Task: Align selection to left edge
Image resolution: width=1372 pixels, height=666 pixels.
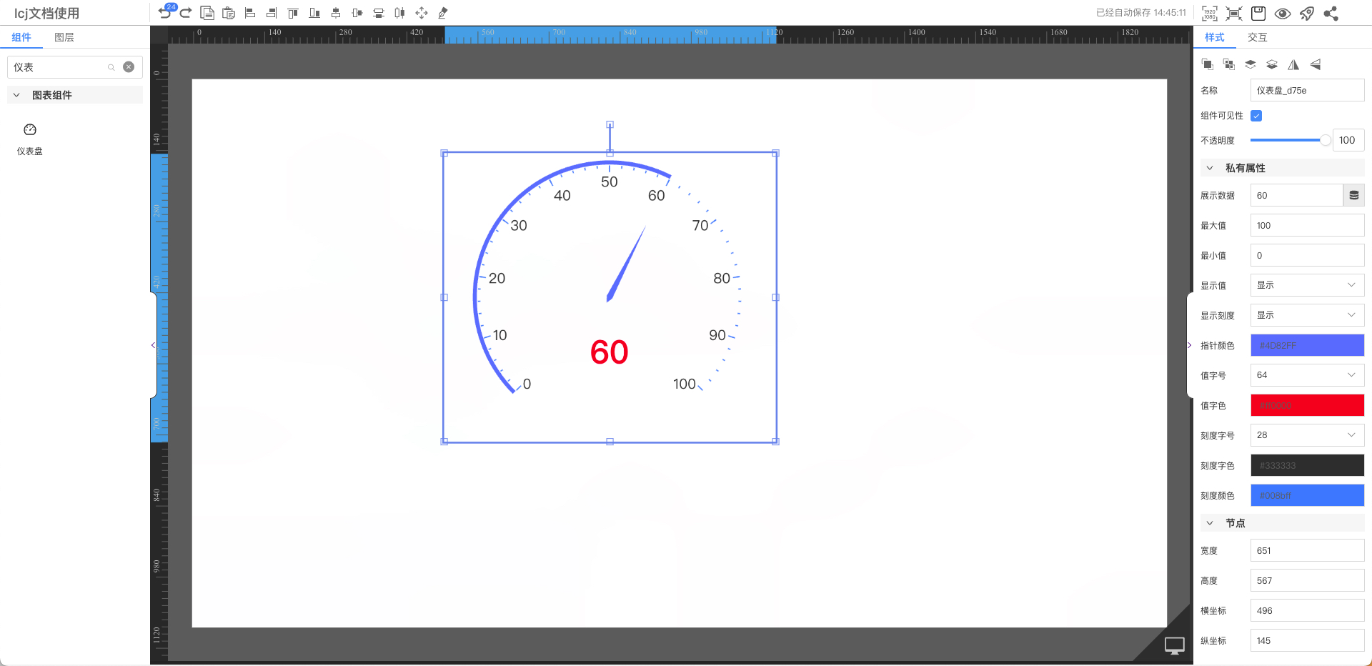Action: coord(250,13)
